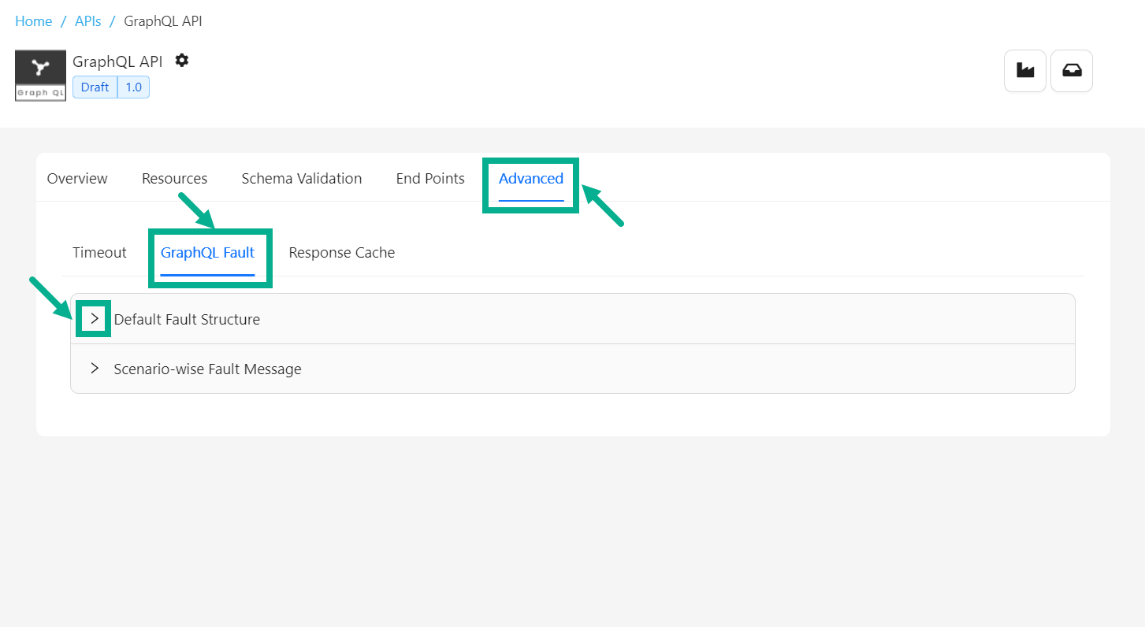Click the GraphQL API logo thumbnail
This screenshot has width=1145, height=627.
tap(40, 76)
